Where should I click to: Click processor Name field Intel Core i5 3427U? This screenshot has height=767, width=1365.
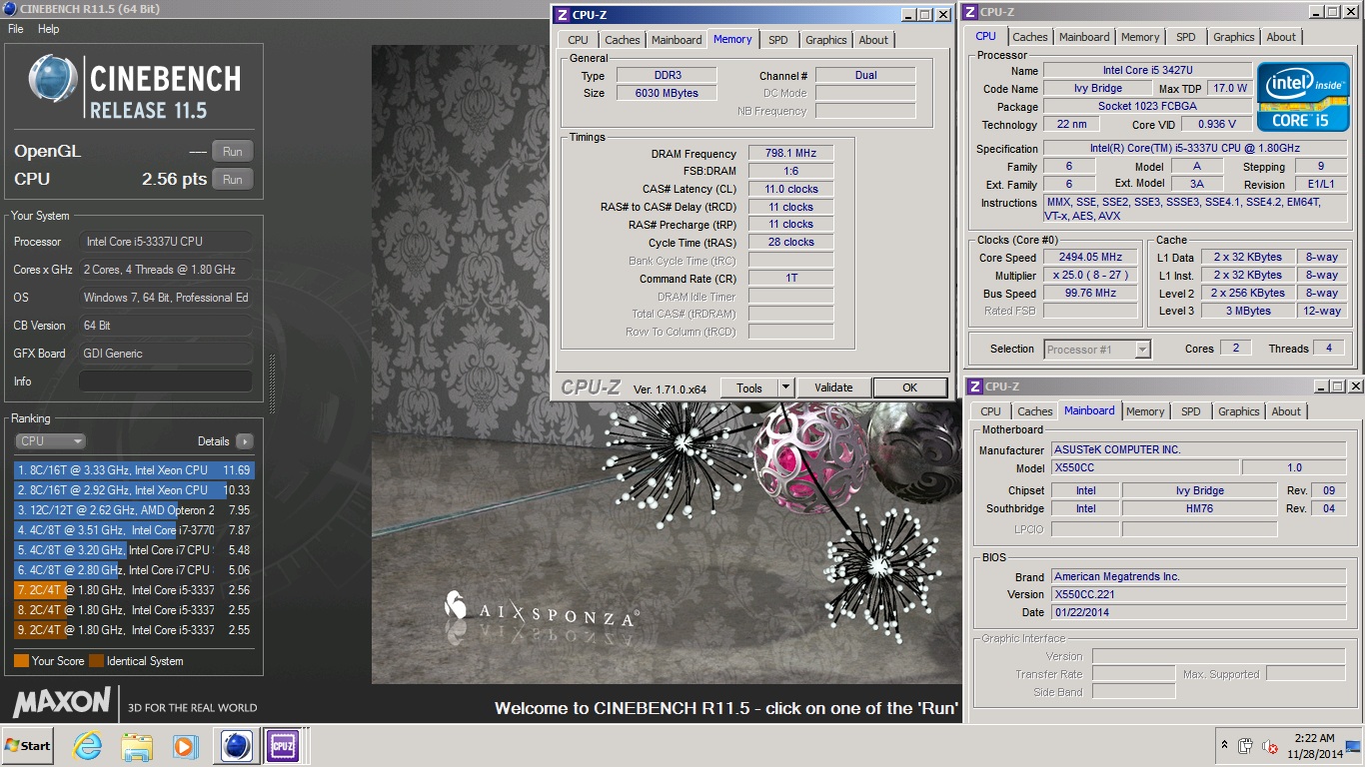[x=1146, y=70]
